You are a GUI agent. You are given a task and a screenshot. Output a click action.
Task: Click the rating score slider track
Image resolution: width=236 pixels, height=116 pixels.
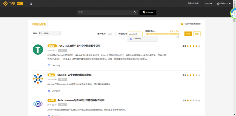click(162, 34)
